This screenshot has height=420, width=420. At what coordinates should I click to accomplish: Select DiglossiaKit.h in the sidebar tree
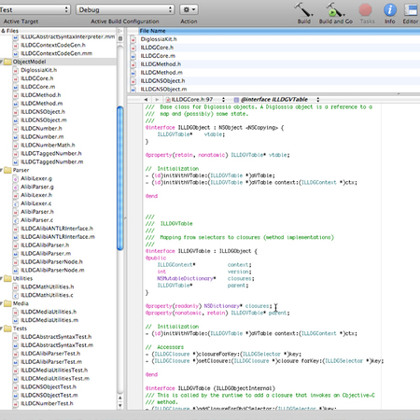tap(38, 70)
